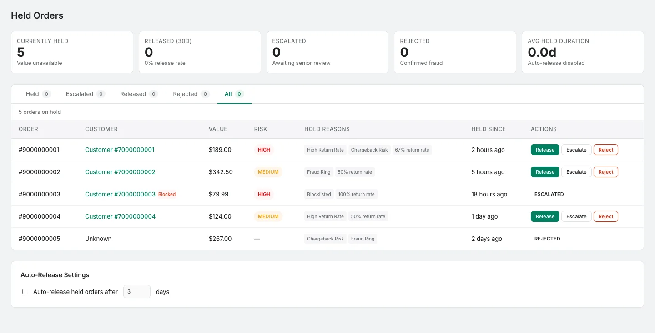Enable auto-release held orders checkbox

tap(25, 292)
